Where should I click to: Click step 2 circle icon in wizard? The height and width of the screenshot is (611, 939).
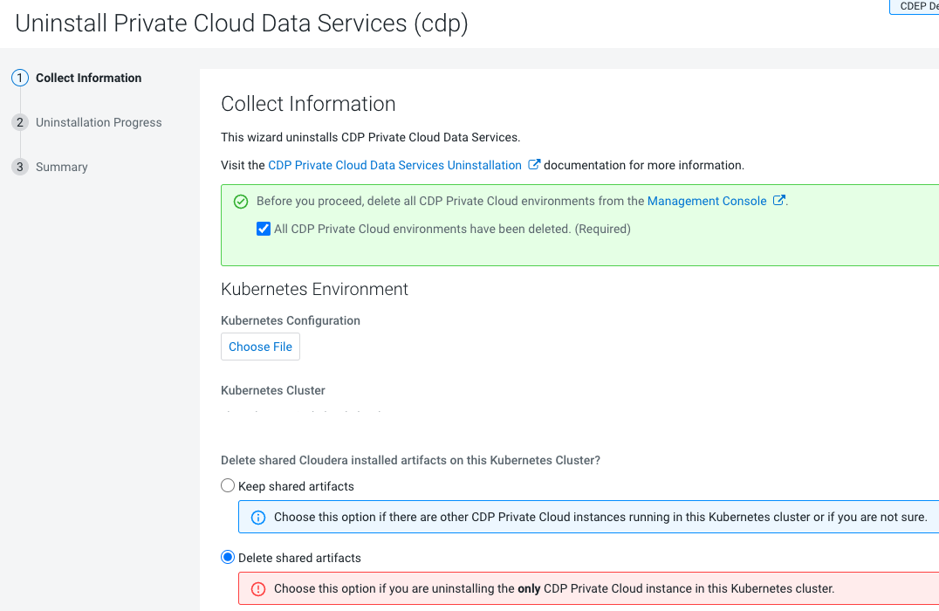point(20,122)
